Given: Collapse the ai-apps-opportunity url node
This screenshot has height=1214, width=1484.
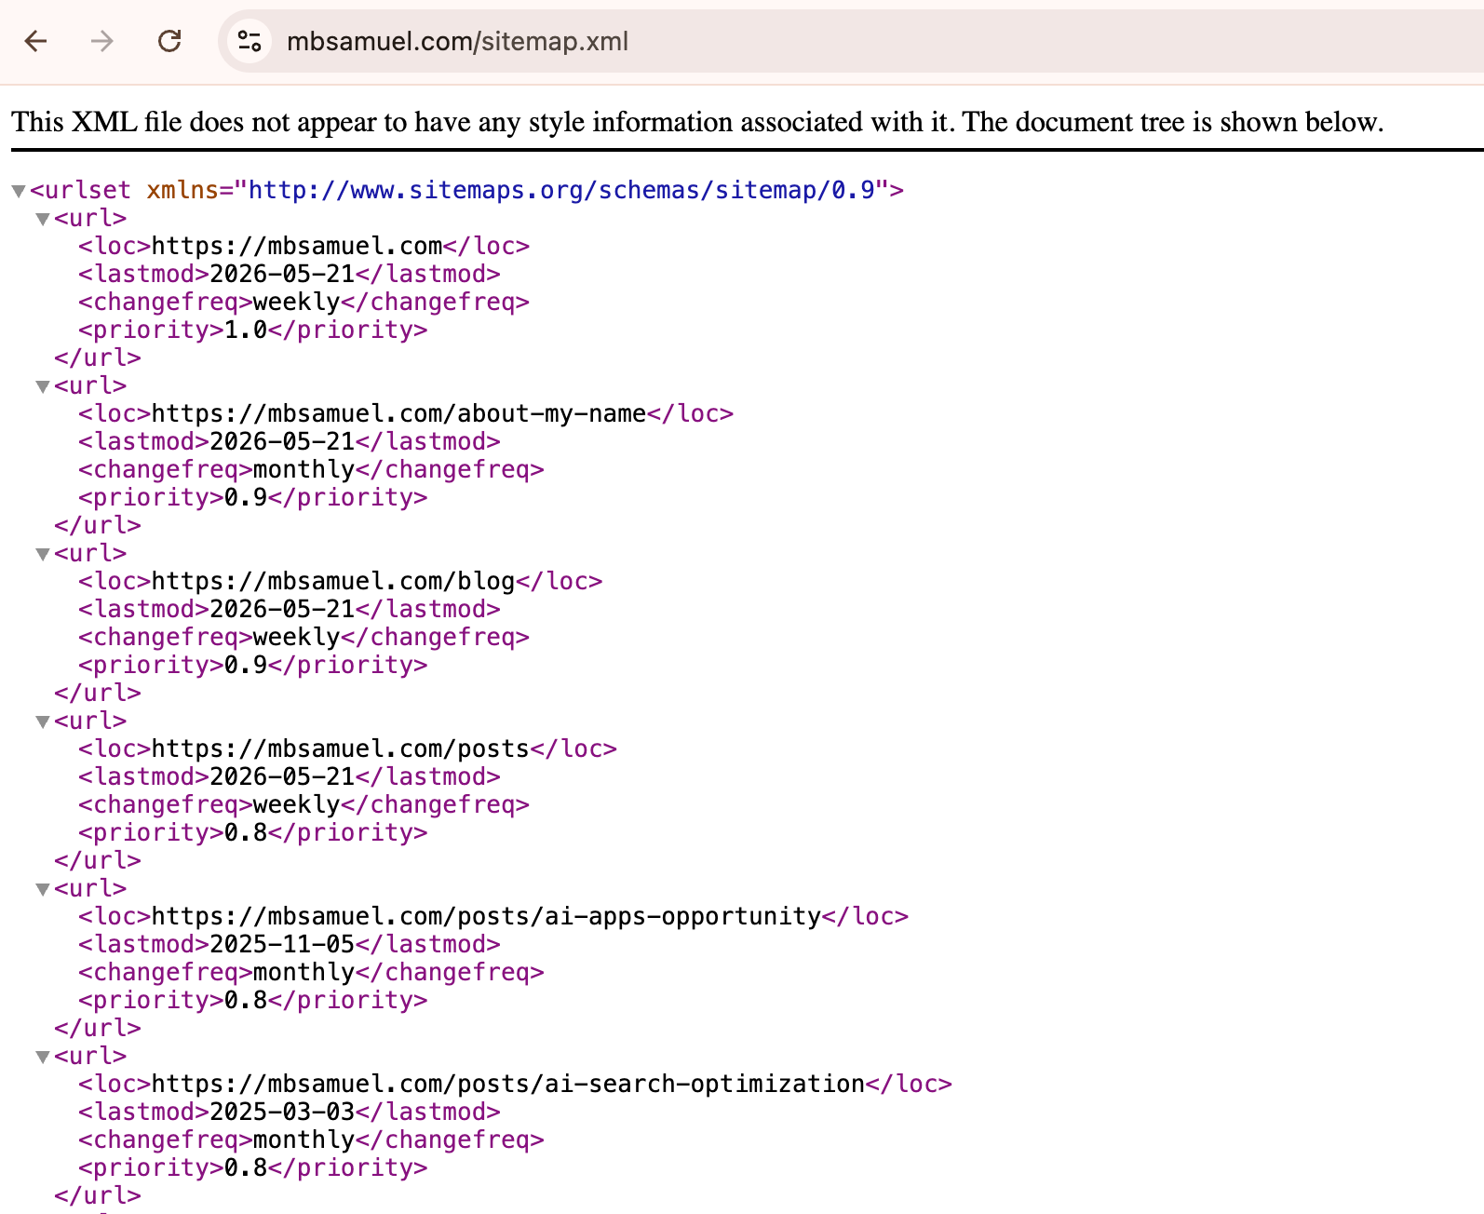Looking at the screenshot, I should [42, 889].
